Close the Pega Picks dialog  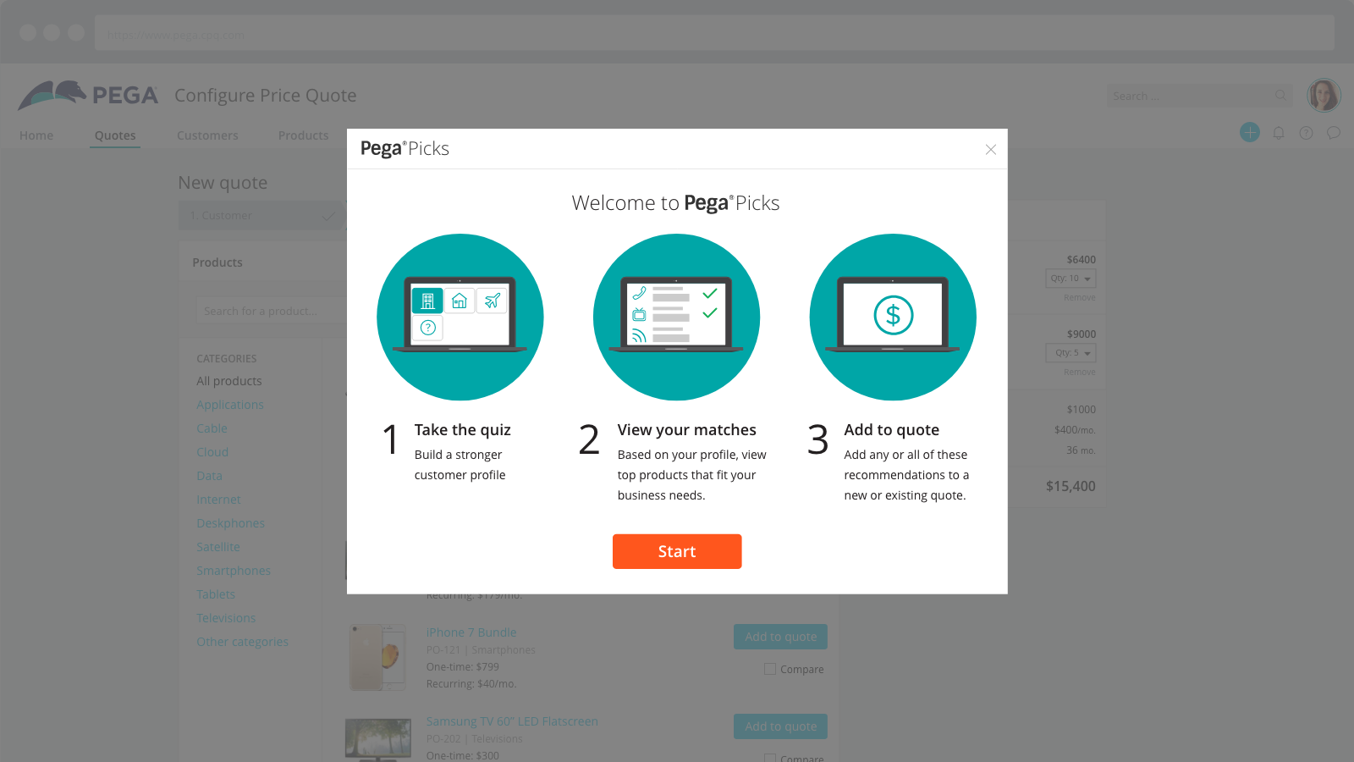[990, 150]
